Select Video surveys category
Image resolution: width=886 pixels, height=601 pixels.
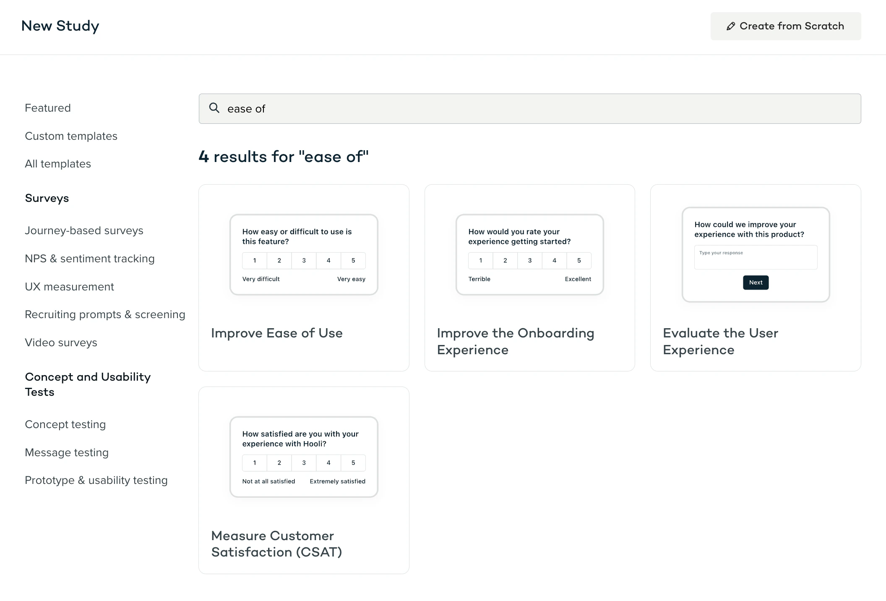tap(61, 342)
